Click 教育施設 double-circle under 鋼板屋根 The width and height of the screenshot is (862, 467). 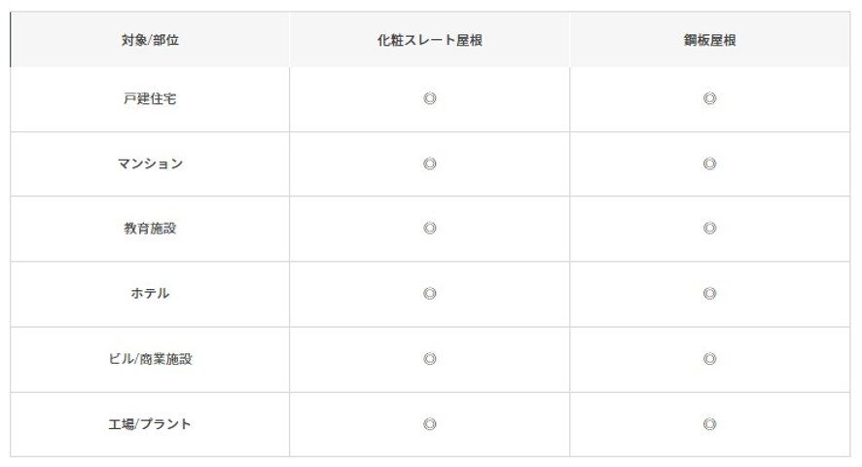(709, 228)
